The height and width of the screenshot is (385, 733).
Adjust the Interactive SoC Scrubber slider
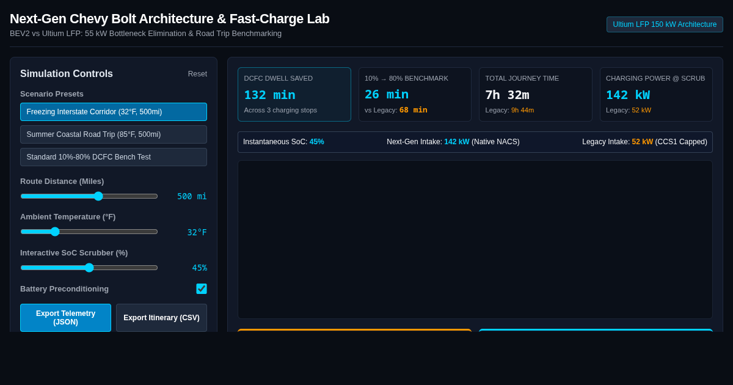[89, 268]
